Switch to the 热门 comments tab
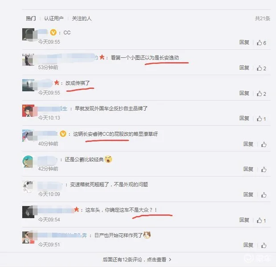Viewport: 276px width, 267px height. coord(31,18)
